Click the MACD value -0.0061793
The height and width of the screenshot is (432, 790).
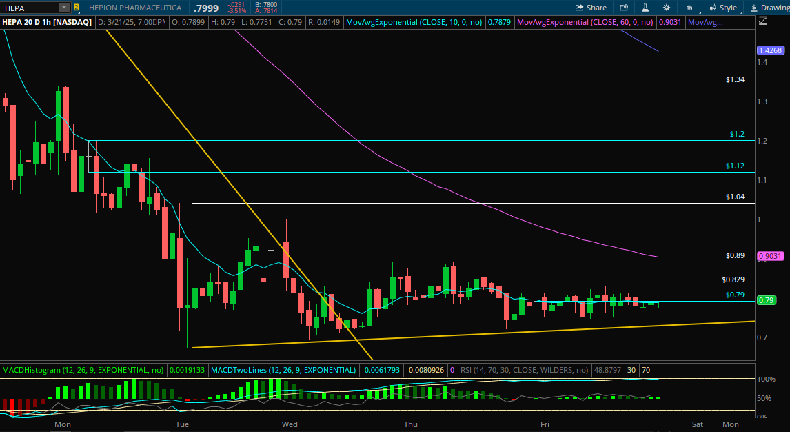pyautogui.click(x=381, y=370)
